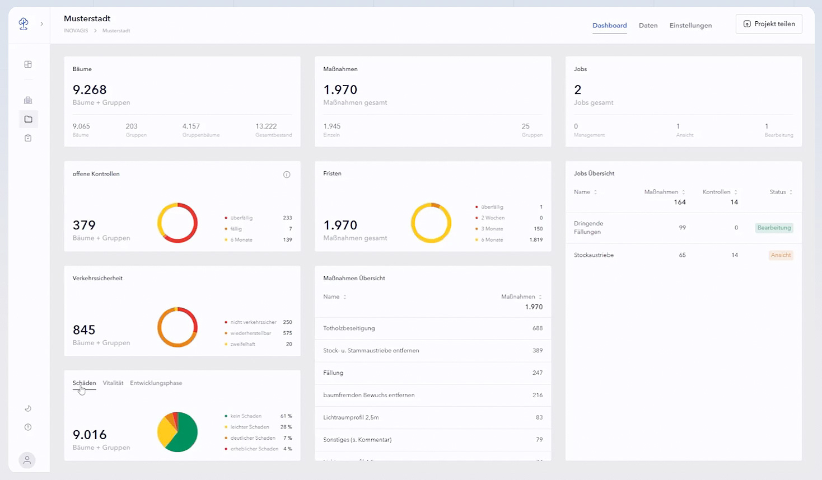The image size is (822, 480).
Task: Click the Projekt teilen button
Action: click(x=768, y=24)
